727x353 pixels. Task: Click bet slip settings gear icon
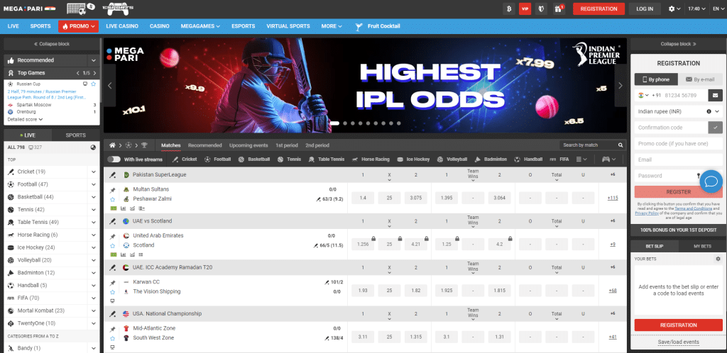(x=718, y=259)
